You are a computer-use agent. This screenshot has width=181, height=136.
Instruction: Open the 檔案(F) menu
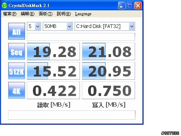click(10, 14)
